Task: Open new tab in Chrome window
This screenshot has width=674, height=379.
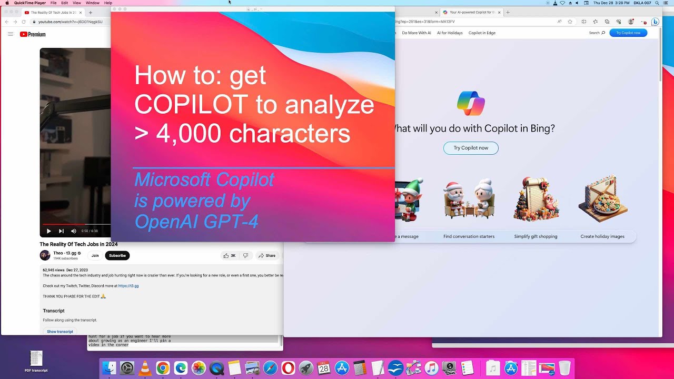Action: 91,12
